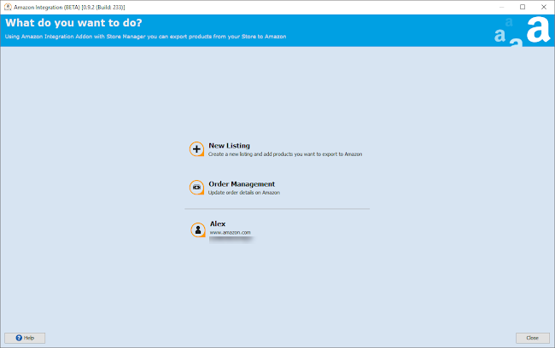Open Order Management title link
The image size is (555, 348).
(242, 184)
